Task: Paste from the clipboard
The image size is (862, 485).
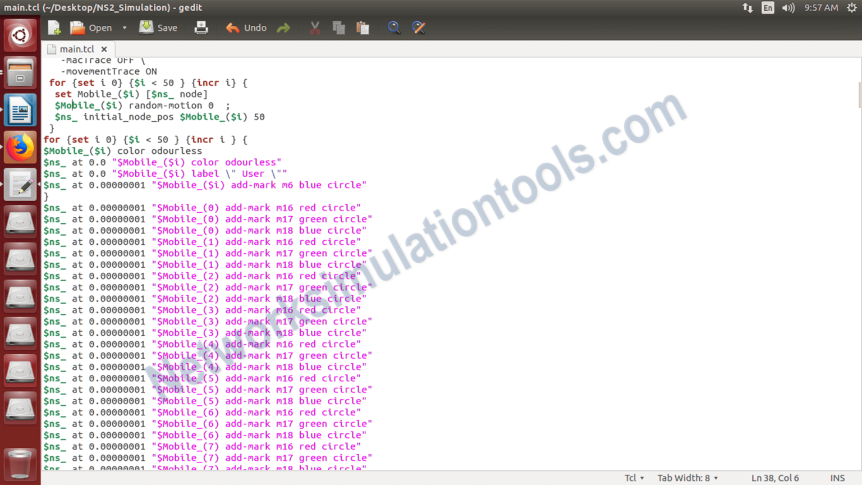Action: point(363,27)
